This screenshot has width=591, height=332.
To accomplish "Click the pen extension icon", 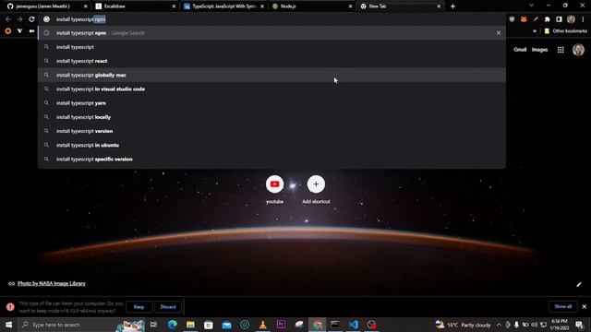I will 536,19.
